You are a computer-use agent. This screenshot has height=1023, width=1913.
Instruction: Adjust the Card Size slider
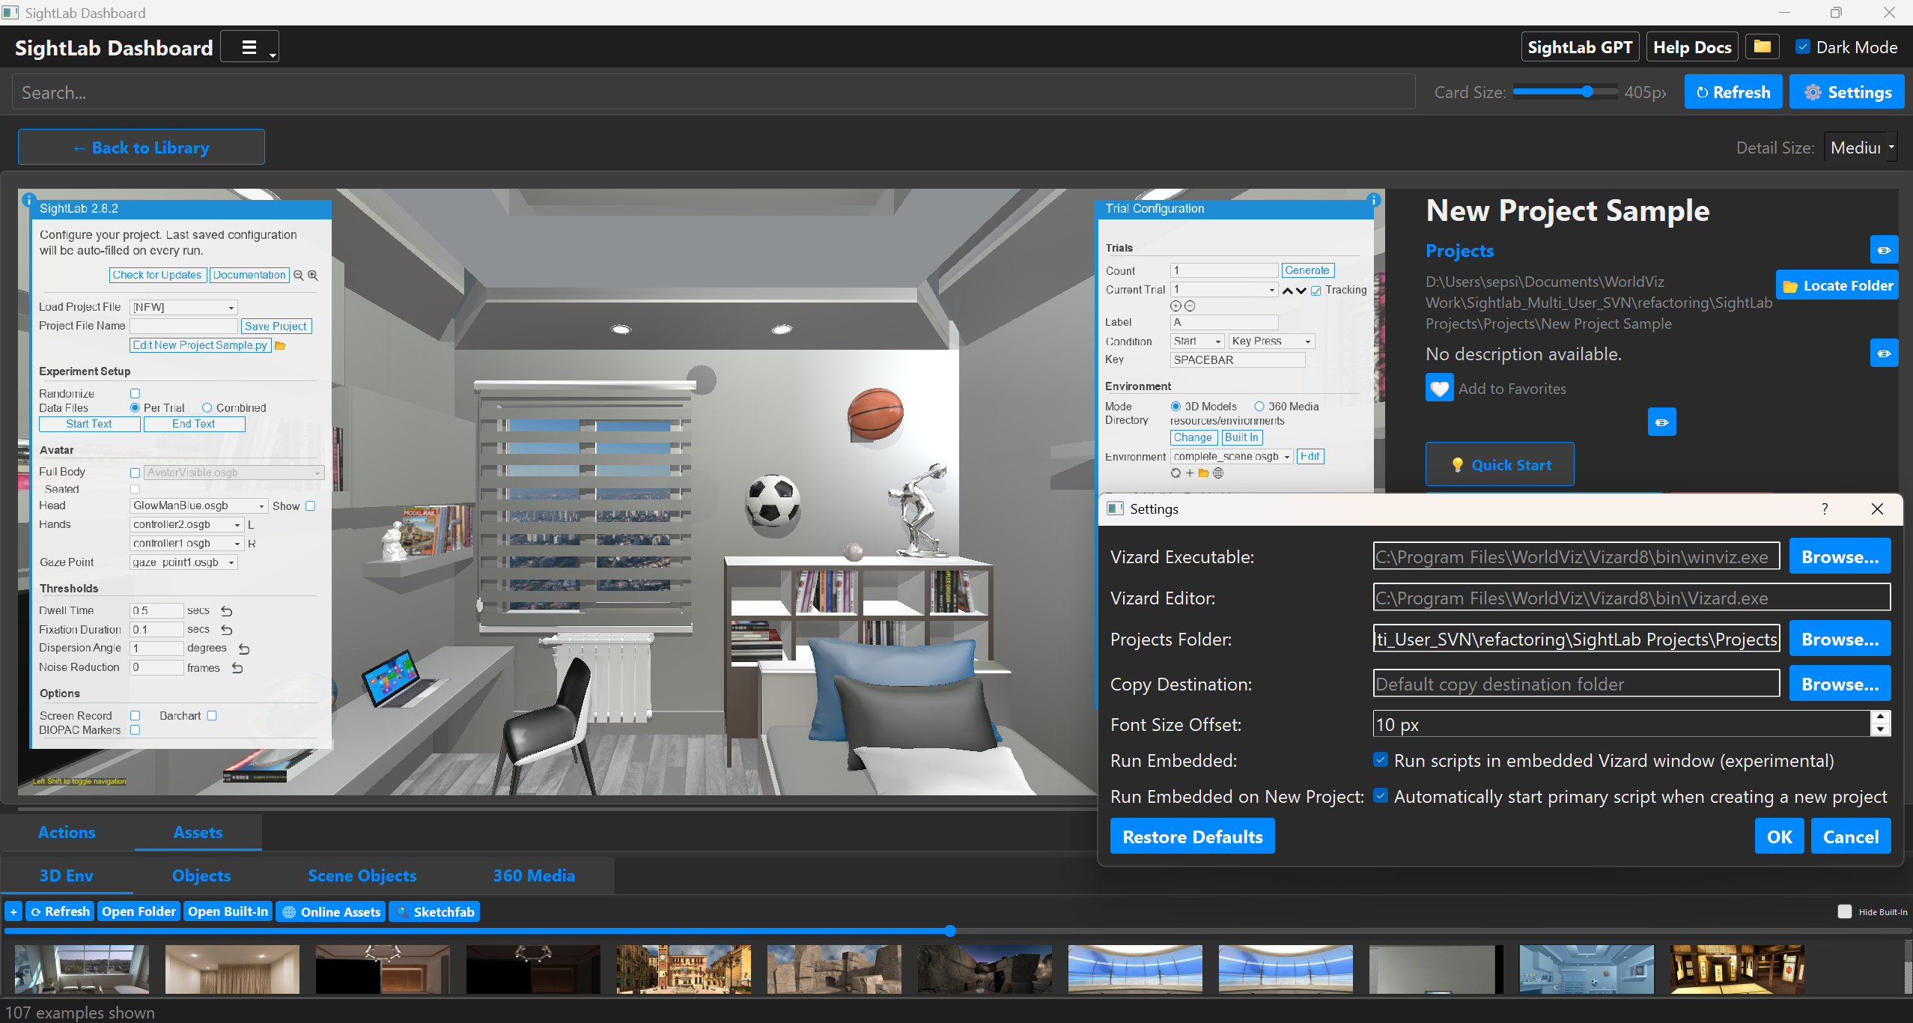(1587, 92)
